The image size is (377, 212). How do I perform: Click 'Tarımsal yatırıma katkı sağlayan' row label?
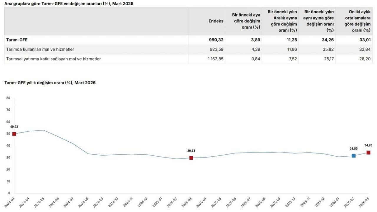[x=53, y=59]
